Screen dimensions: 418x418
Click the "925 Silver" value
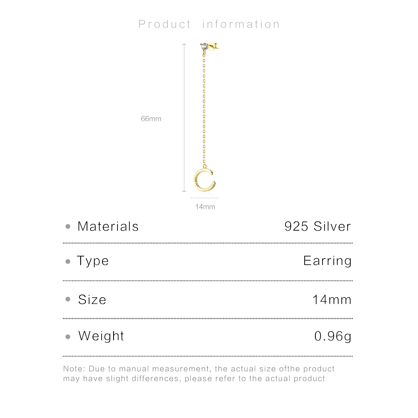coord(318,226)
